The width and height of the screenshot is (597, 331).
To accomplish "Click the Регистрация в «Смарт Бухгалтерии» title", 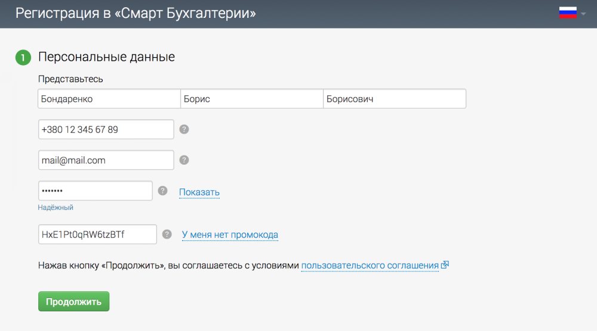I will [136, 13].
